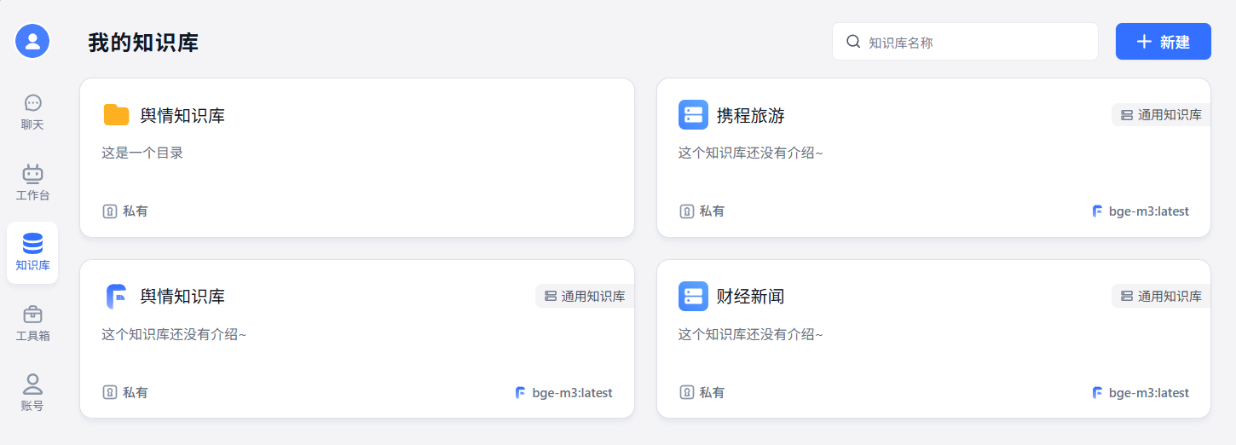Focus the 知识库名称 search field
Screen dimensions: 1236x445
point(976,42)
